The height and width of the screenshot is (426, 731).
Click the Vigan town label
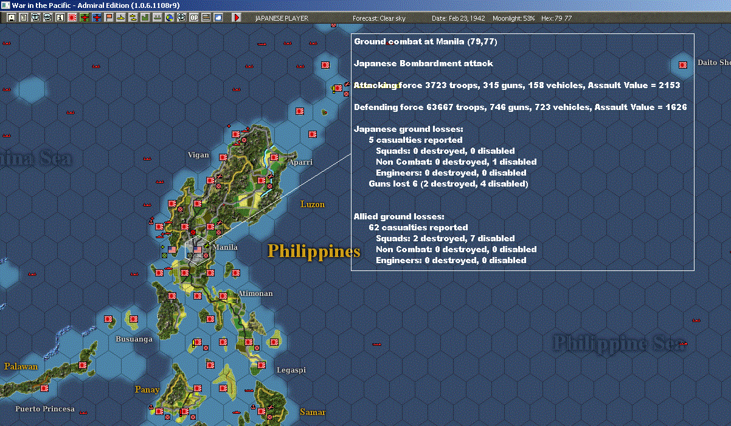[x=198, y=155]
